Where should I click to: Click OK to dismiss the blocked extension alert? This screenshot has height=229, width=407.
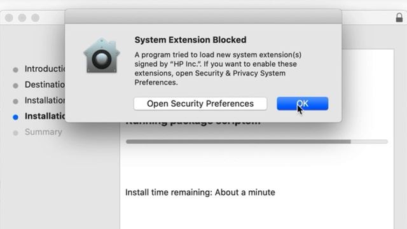coord(303,104)
